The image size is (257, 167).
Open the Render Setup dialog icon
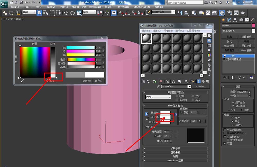230,13
